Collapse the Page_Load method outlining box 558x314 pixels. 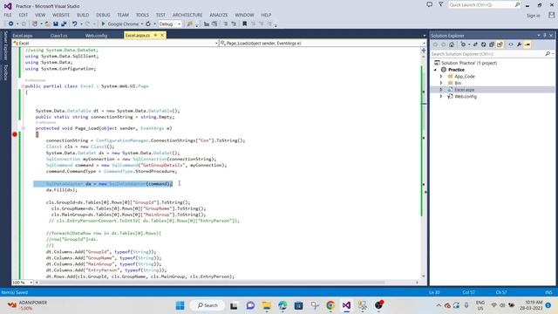23,128
